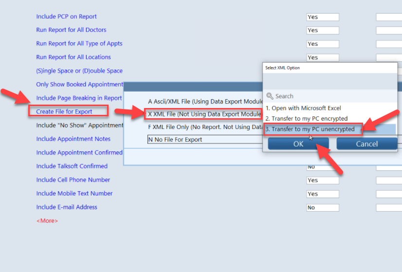402x272 pixels.
Task: Open the Create File for Export link
Action: pos(64,111)
